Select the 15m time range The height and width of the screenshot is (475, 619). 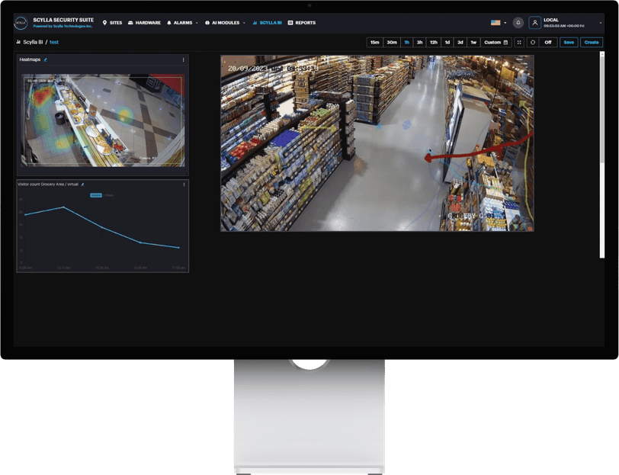[x=374, y=42]
